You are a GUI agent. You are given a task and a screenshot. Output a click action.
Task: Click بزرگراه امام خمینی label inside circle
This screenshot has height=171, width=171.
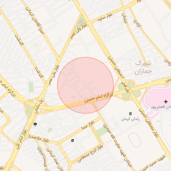99,98
